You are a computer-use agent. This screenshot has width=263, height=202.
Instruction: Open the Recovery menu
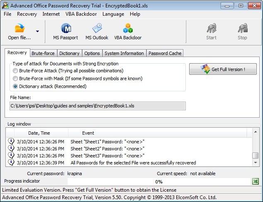pyautogui.click(x=27, y=14)
